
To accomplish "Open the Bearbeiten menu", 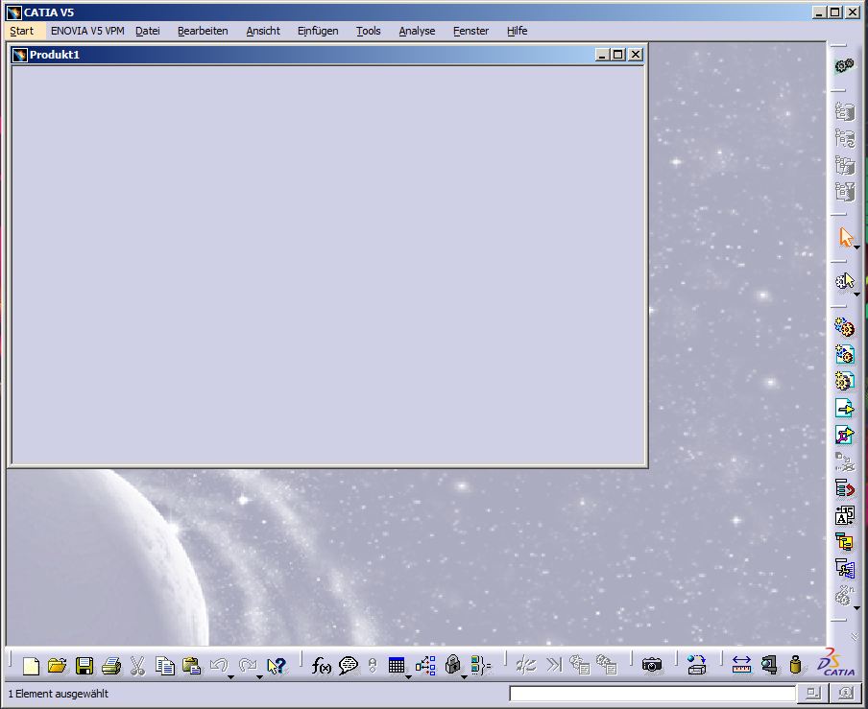I will tap(203, 31).
